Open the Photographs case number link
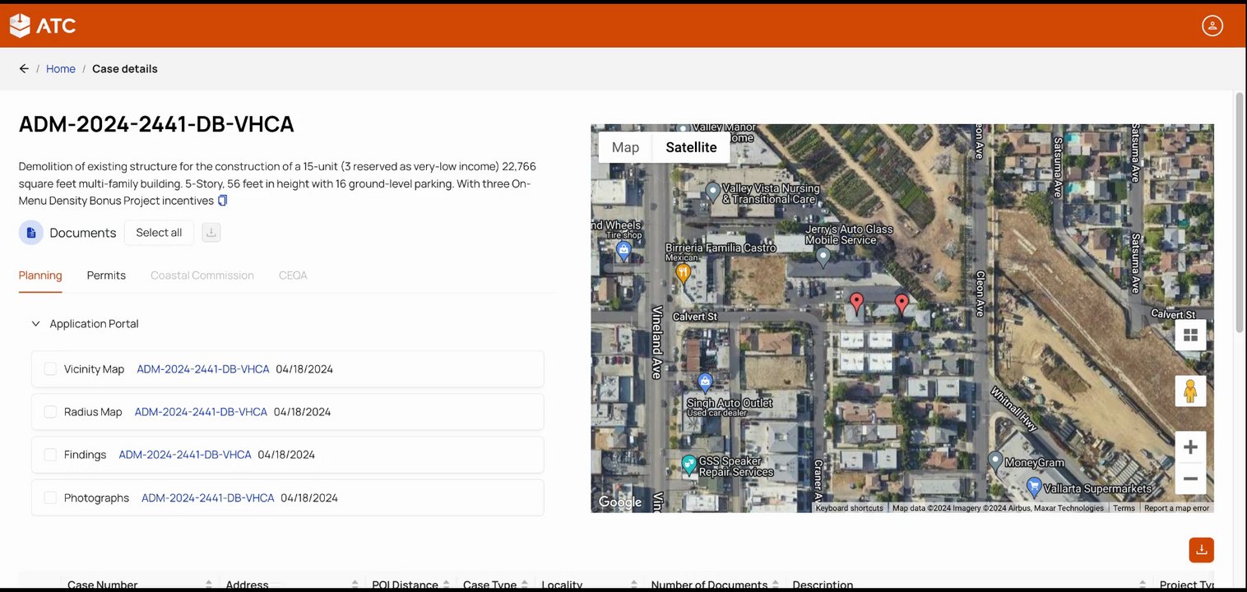This screenshot has width=1247, height=592. pyautogui.click(x=207, y=497)
